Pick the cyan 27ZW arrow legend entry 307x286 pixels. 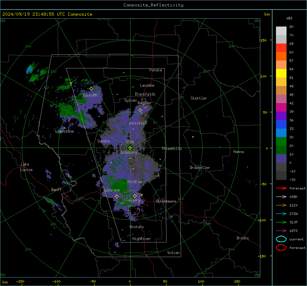pos(281,214)
